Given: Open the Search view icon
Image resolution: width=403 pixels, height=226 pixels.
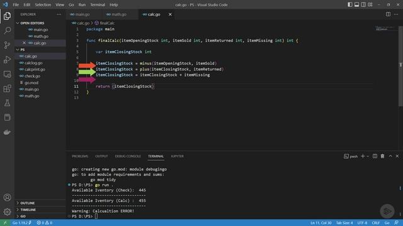Looking at the screenshot, I should pos(7,31).
